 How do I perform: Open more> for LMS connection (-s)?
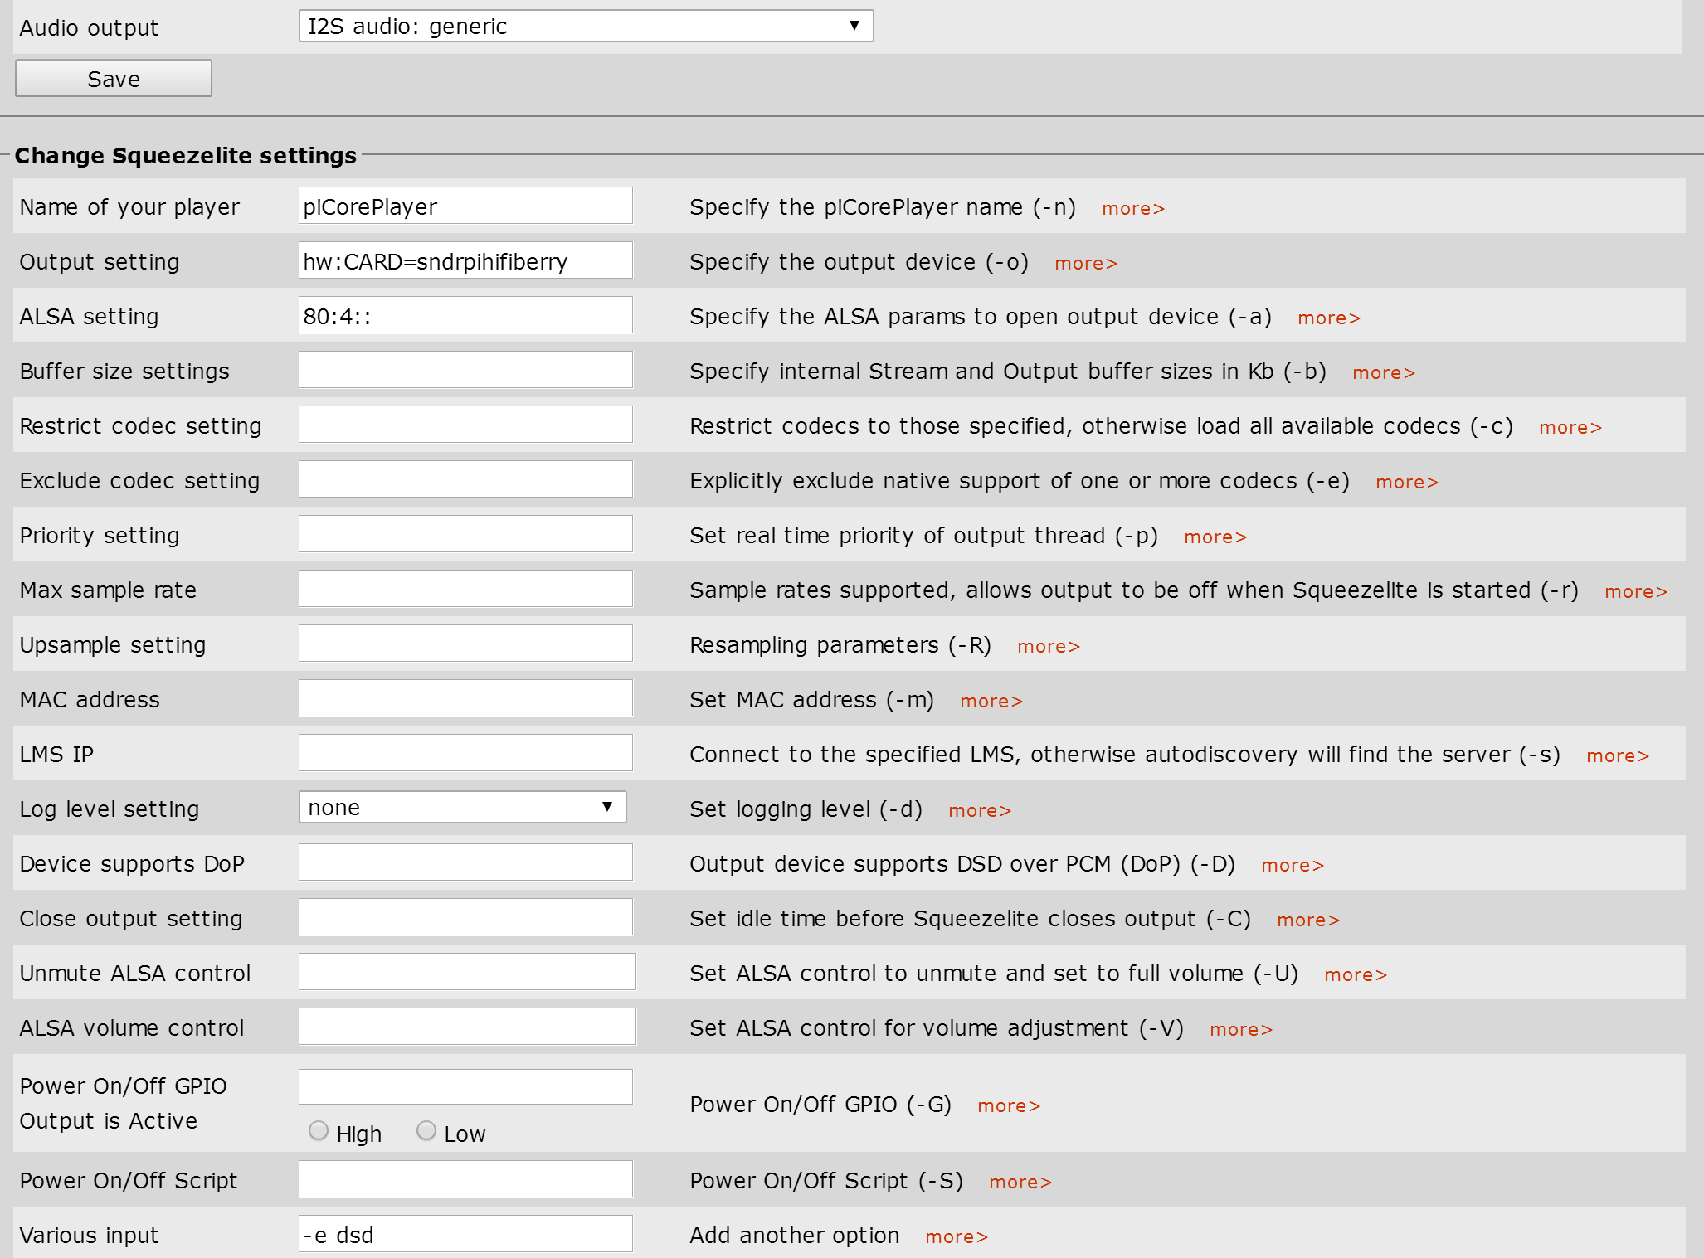pos(1618,755)
